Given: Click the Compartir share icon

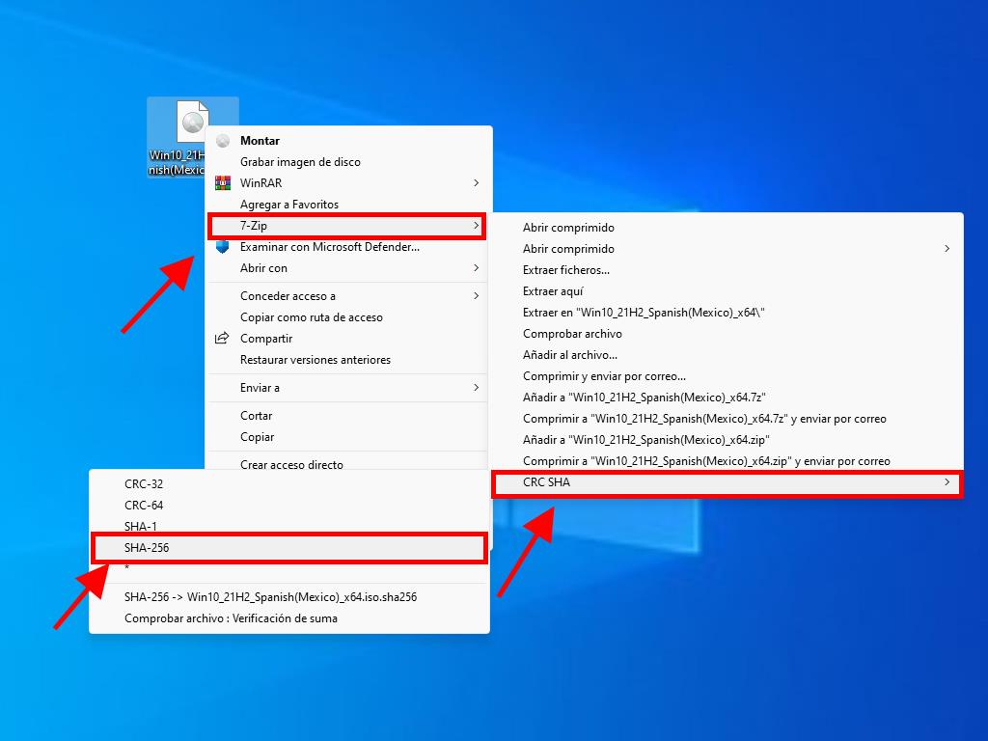Looking at the screenshot, I should point(223,339).
